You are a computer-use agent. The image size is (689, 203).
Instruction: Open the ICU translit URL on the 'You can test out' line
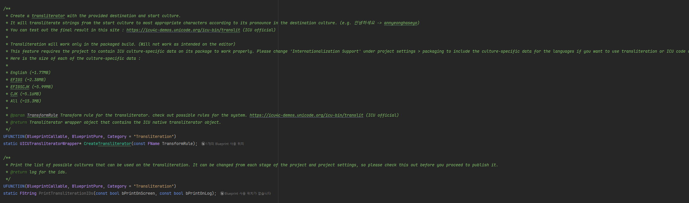[x=183, y=30]
